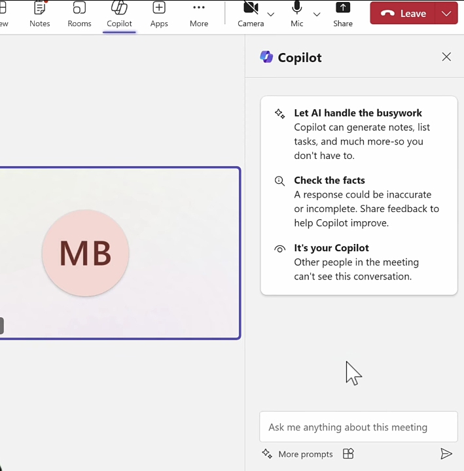This screenshot has width=464, height=471.
Task: Turn on the Camera
Action: point(251,14)
